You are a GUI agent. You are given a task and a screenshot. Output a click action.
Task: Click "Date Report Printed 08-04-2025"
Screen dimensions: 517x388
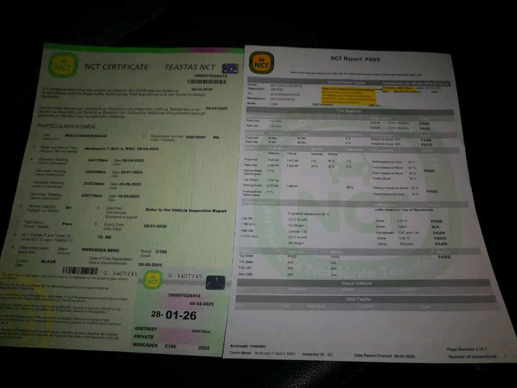point(384,356)
